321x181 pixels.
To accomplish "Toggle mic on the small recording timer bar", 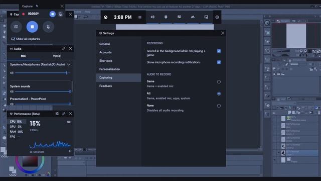I will pos(60,14).
